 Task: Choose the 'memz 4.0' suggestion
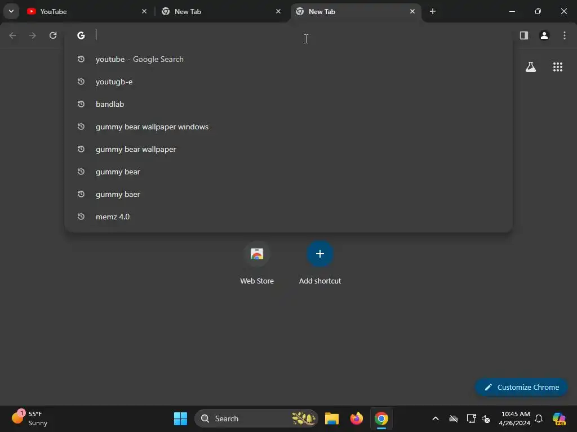(x=288, y=217)
